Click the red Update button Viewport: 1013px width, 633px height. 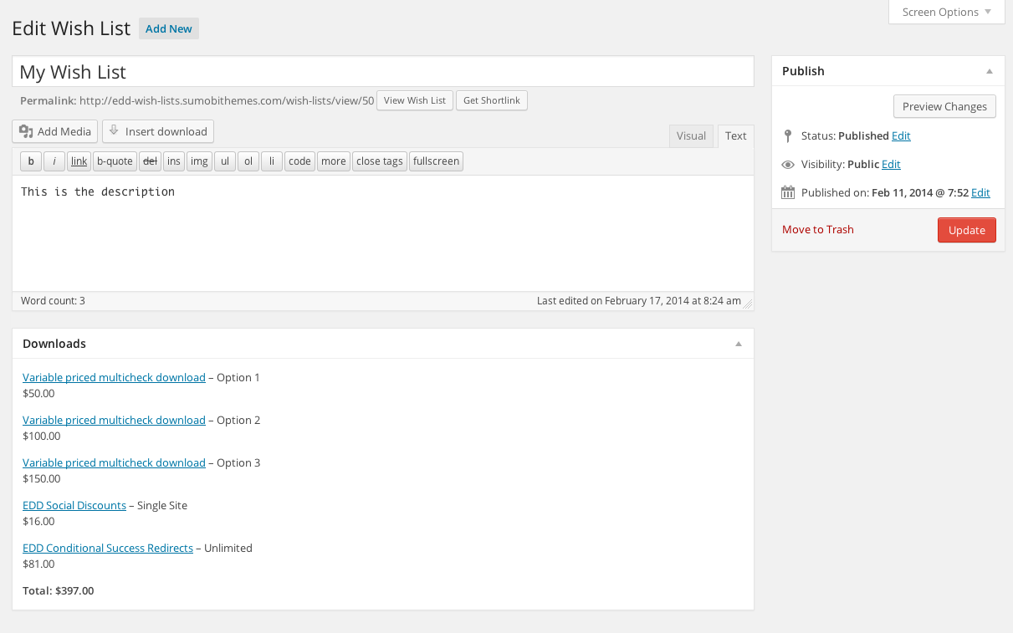(966, 230)
